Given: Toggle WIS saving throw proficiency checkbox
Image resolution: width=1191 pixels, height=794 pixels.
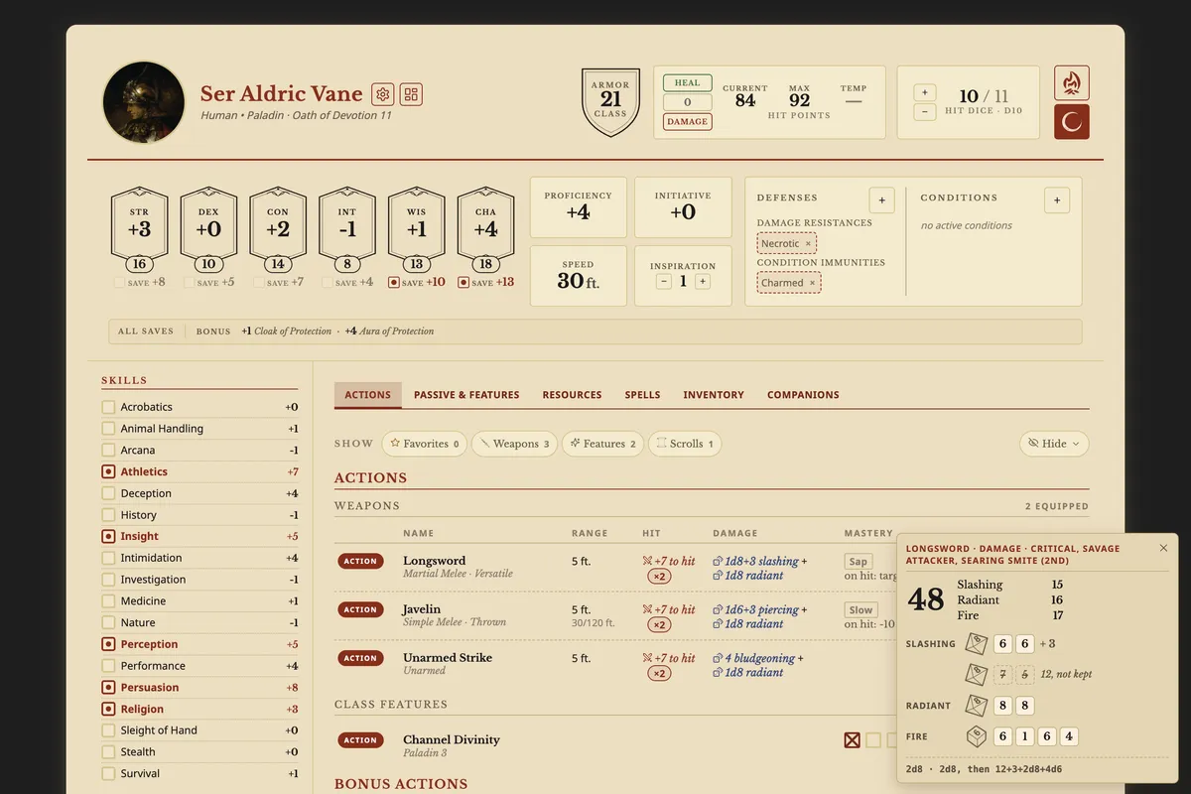Looking at the screenshot, I should 394,283.
